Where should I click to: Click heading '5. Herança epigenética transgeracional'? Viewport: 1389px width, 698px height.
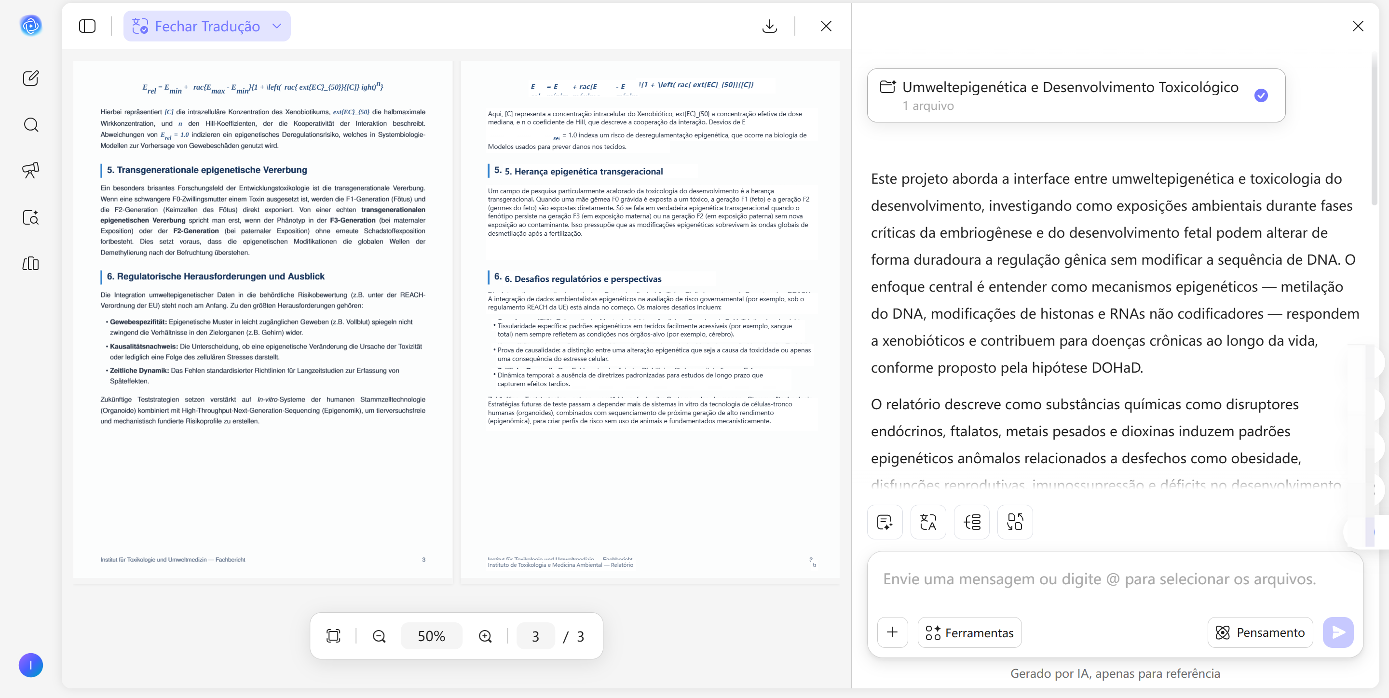(x=584, y=172)
